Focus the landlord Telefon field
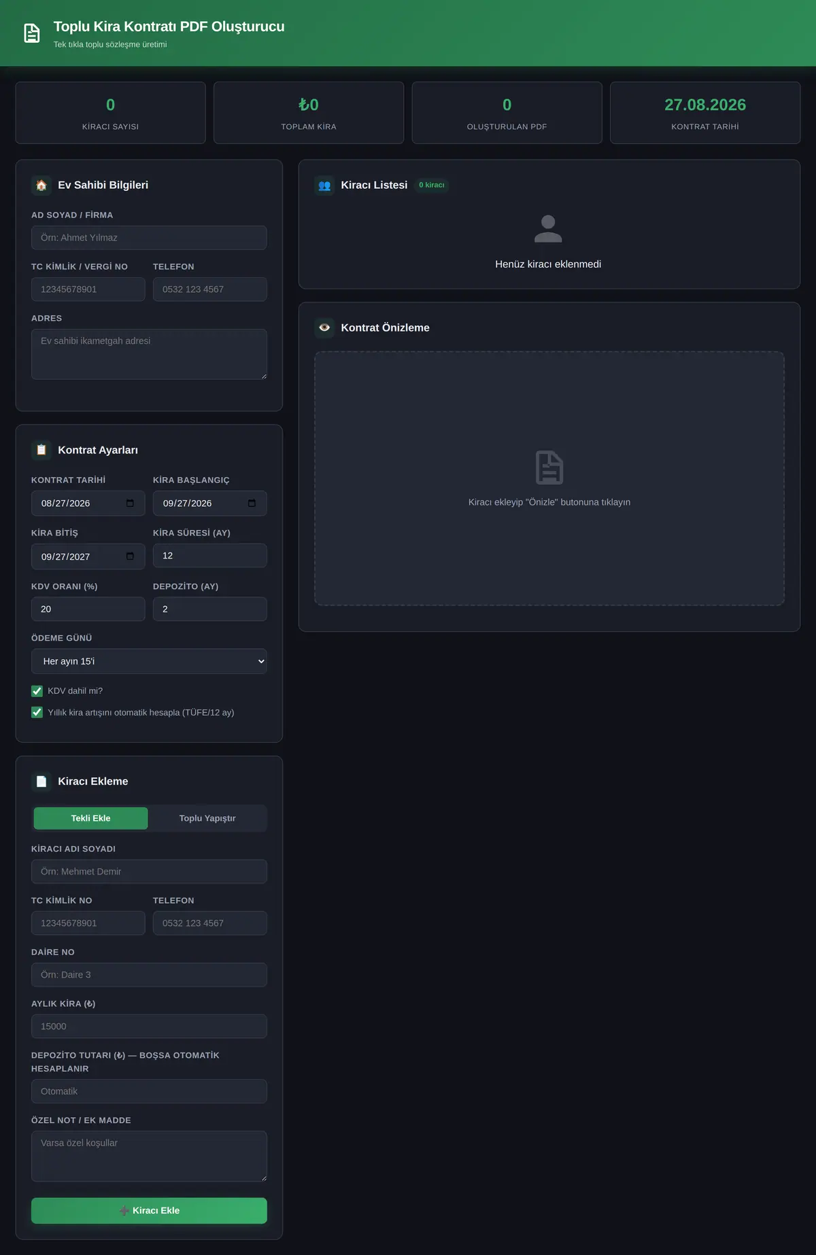 click(x=210, y=289)
